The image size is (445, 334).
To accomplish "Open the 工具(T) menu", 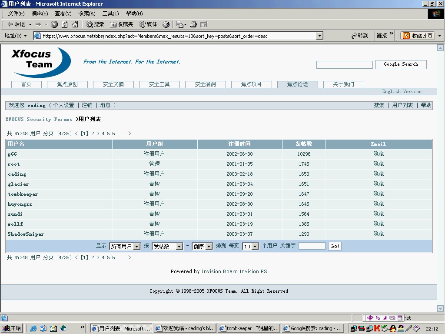I will [110, 13].
